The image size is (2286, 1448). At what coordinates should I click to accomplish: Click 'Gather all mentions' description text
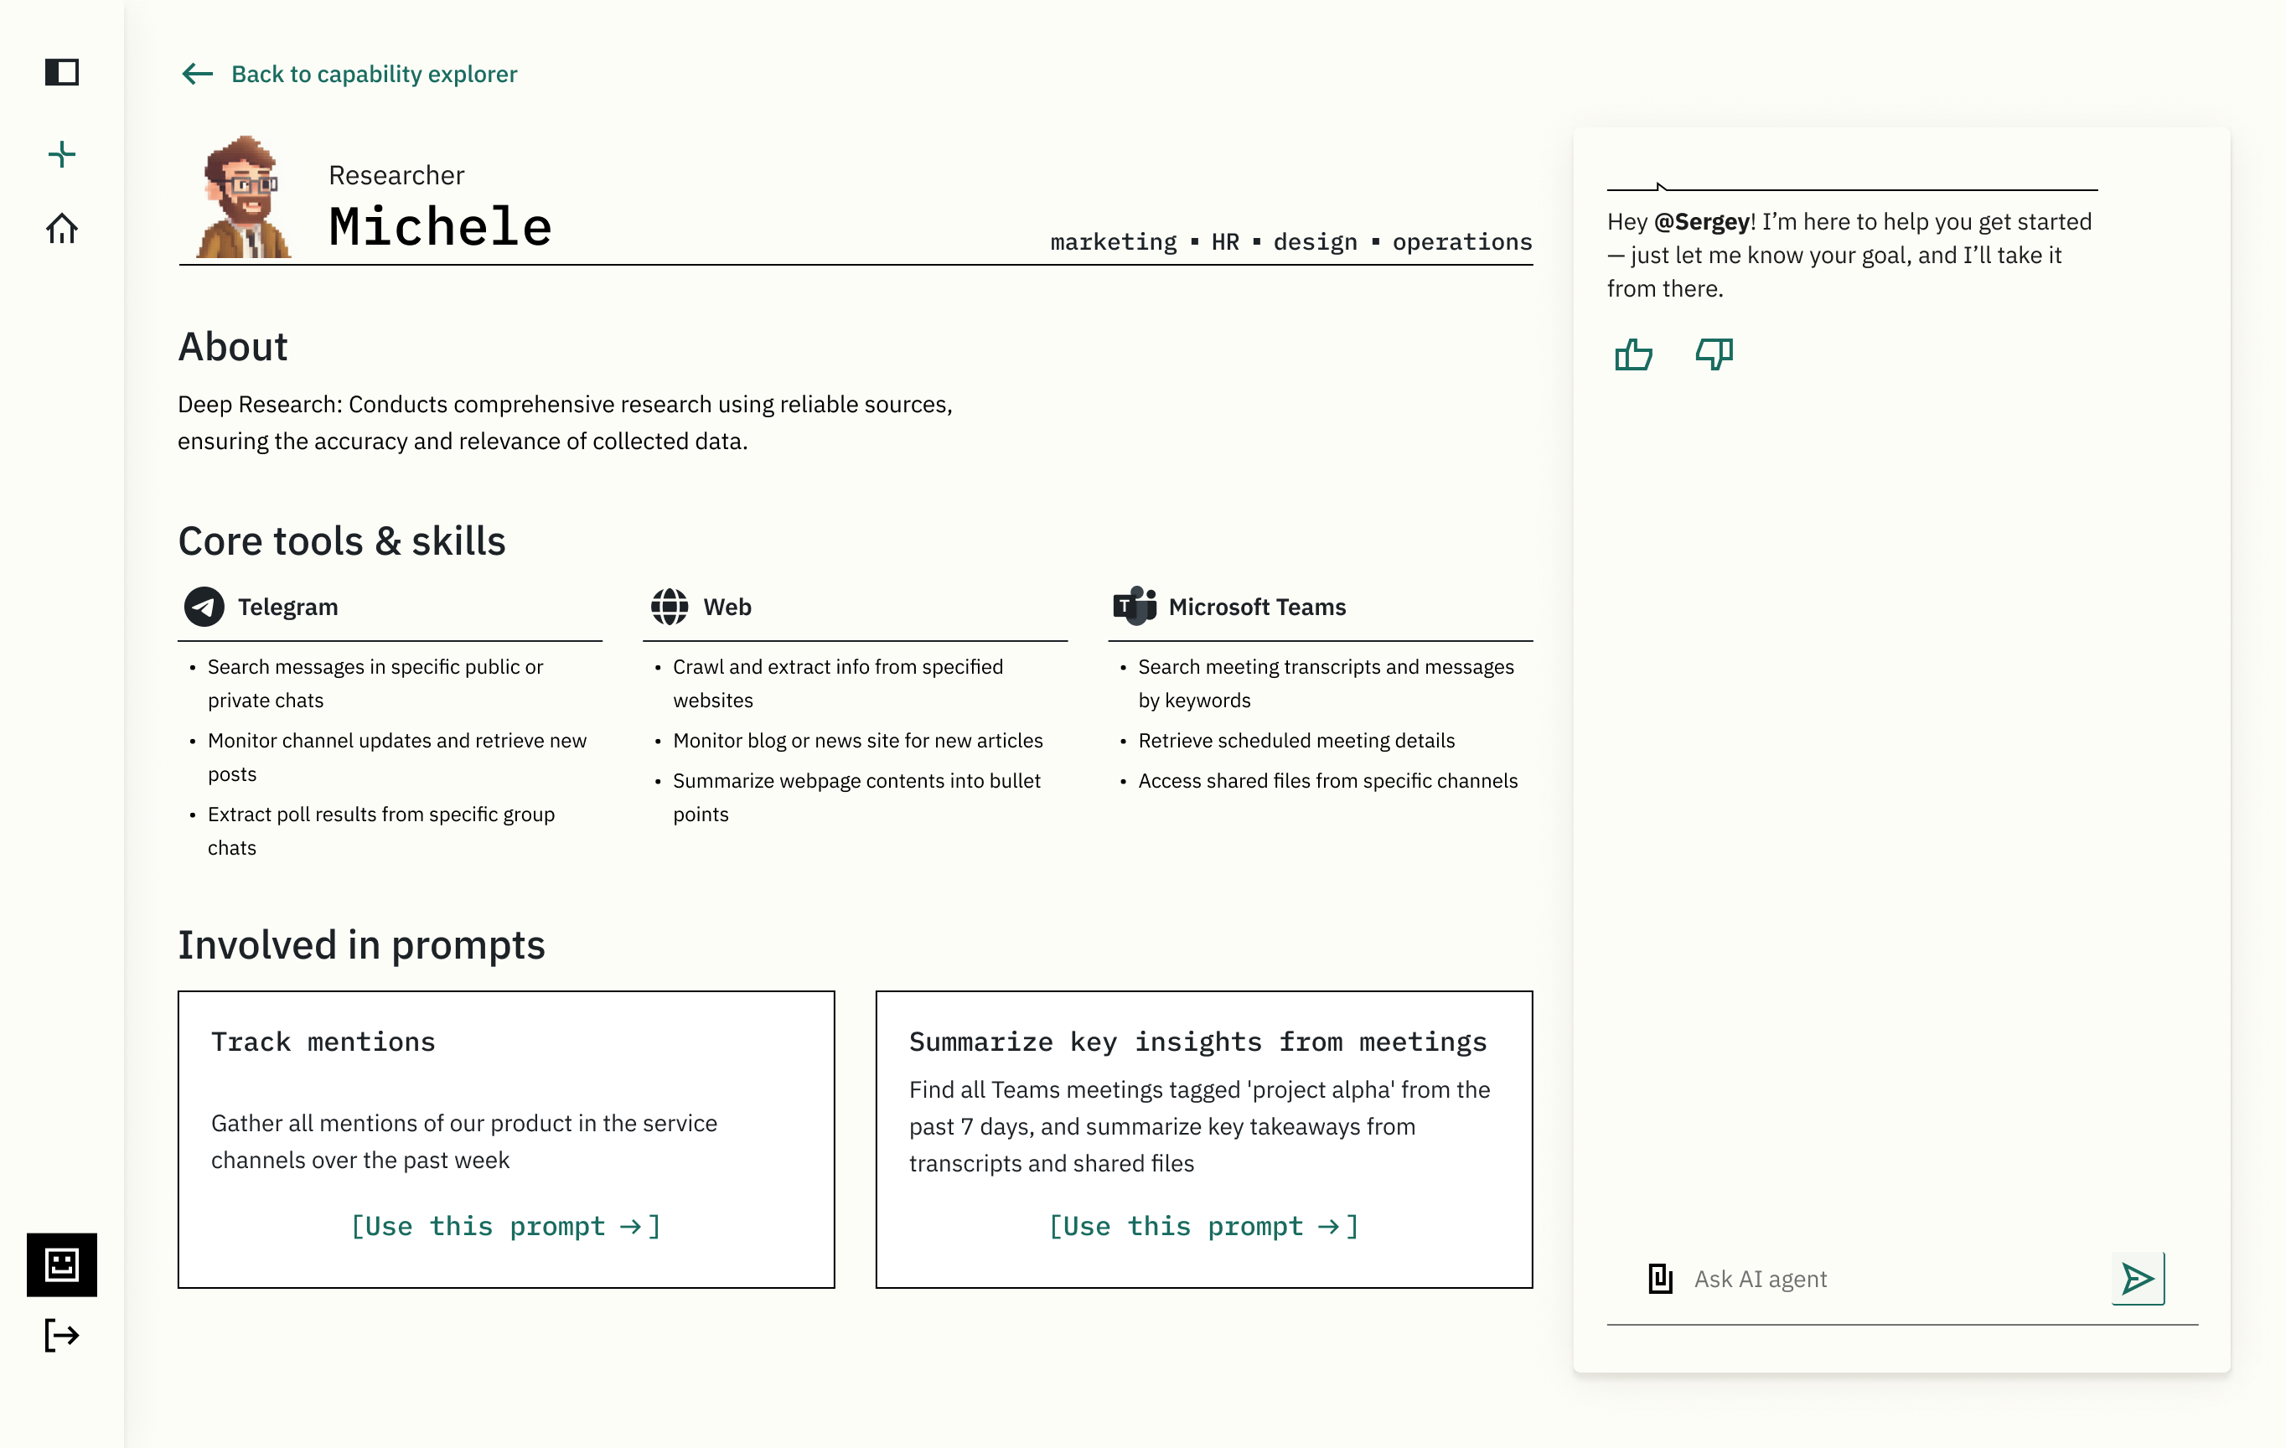tap(464, 1141)
